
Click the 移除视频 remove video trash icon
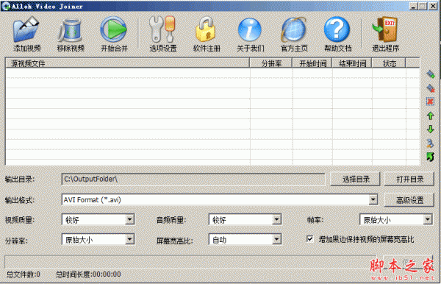(70, 30)
